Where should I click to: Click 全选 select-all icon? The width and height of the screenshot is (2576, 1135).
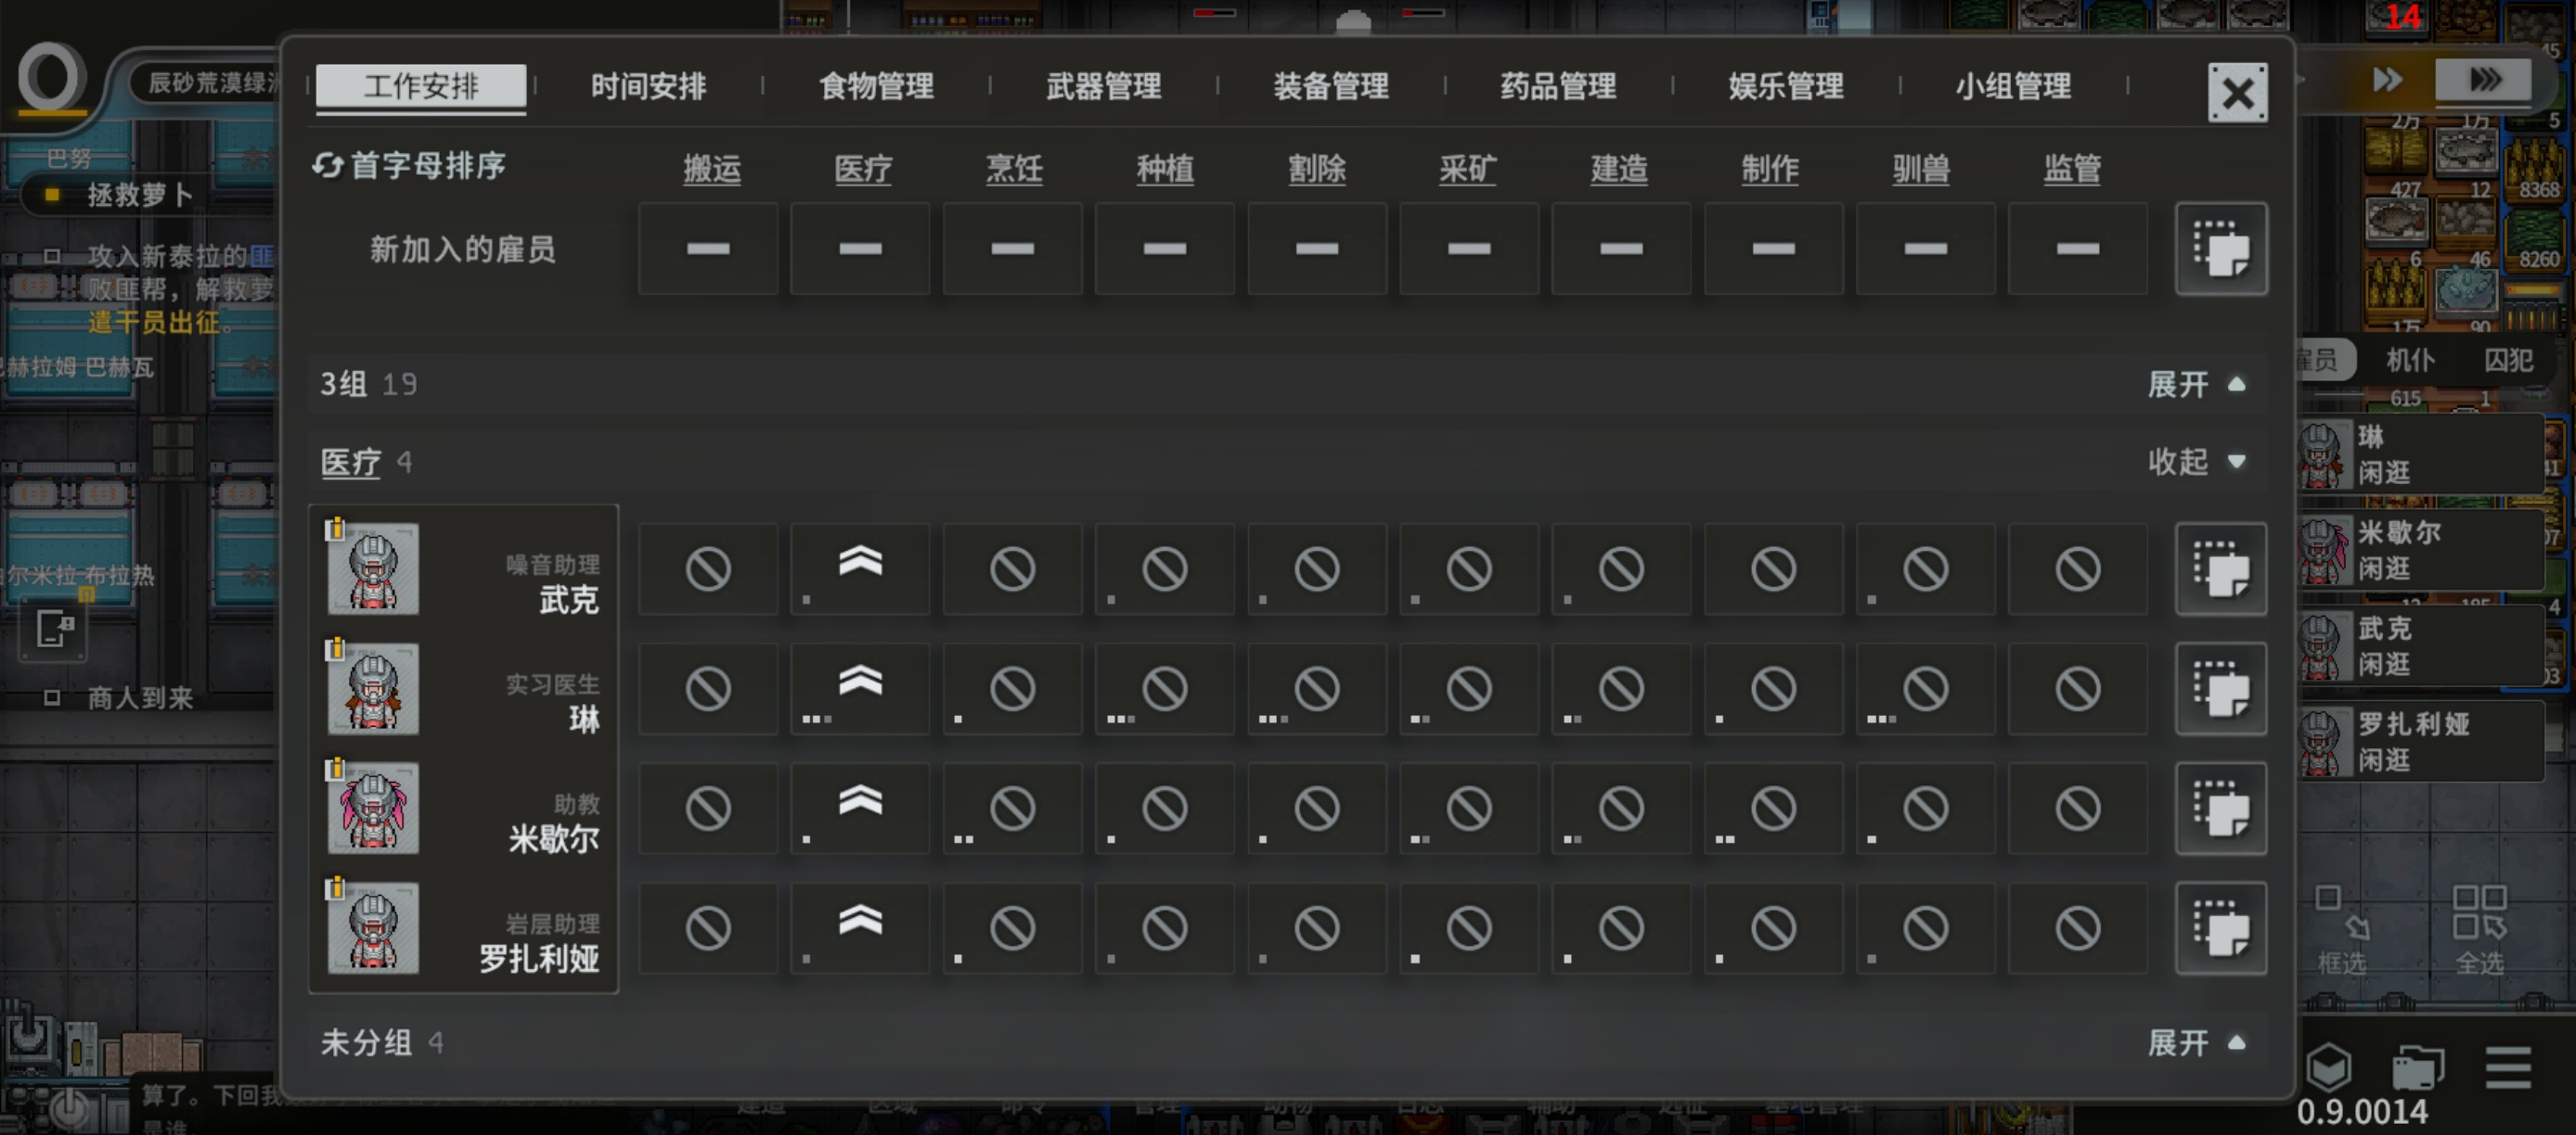(x=2479, y=929)
